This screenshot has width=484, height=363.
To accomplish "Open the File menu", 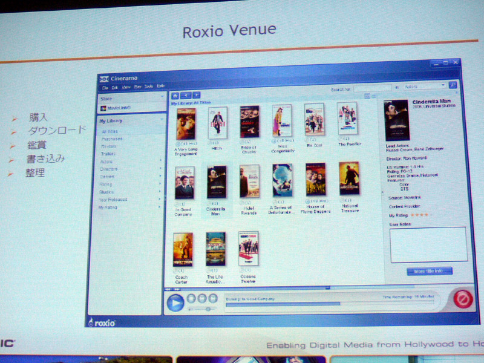I will tap(105, 88).
